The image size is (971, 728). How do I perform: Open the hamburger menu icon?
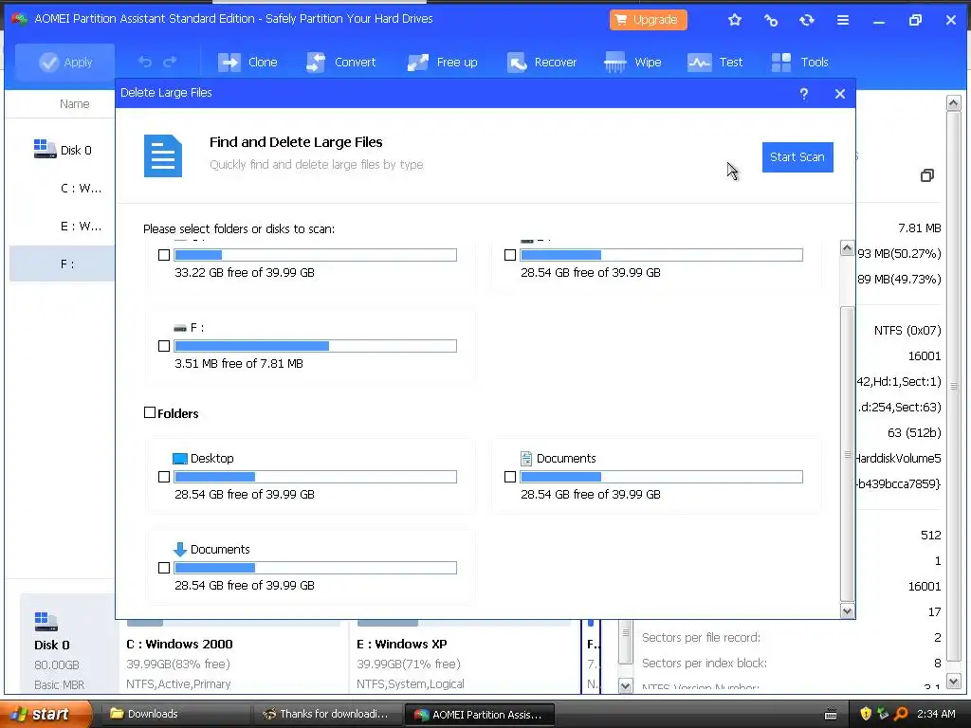[x=843, y=20]
